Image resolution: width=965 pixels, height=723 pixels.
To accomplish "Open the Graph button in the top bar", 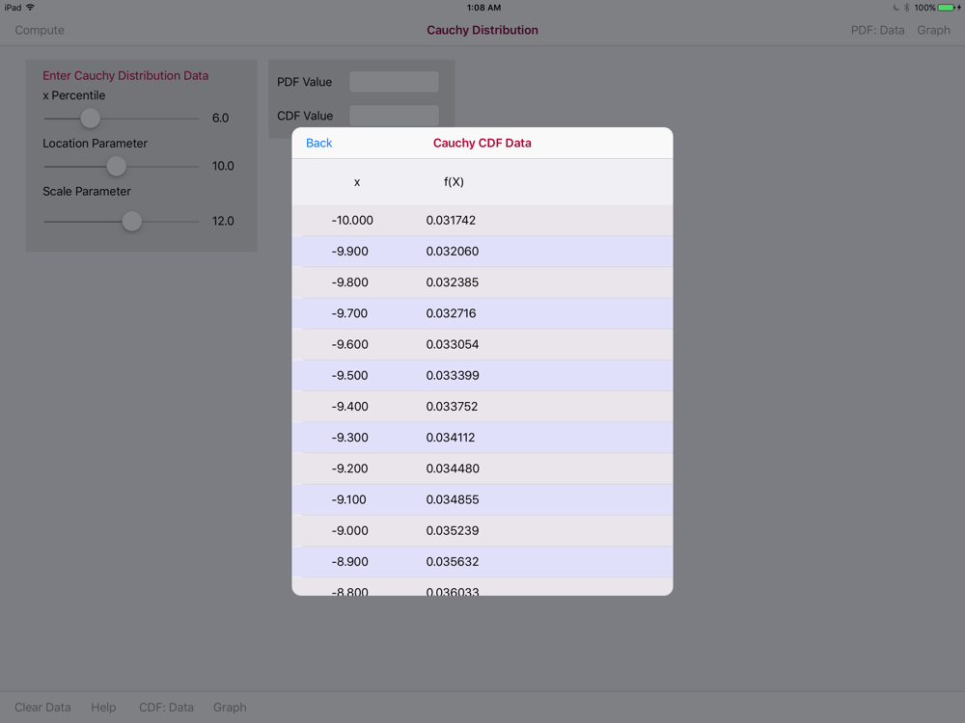I will point(933,30).
